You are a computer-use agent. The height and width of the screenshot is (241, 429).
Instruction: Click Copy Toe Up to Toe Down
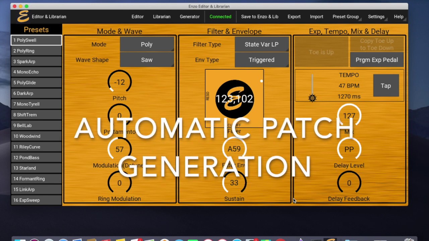click(377, 44)
